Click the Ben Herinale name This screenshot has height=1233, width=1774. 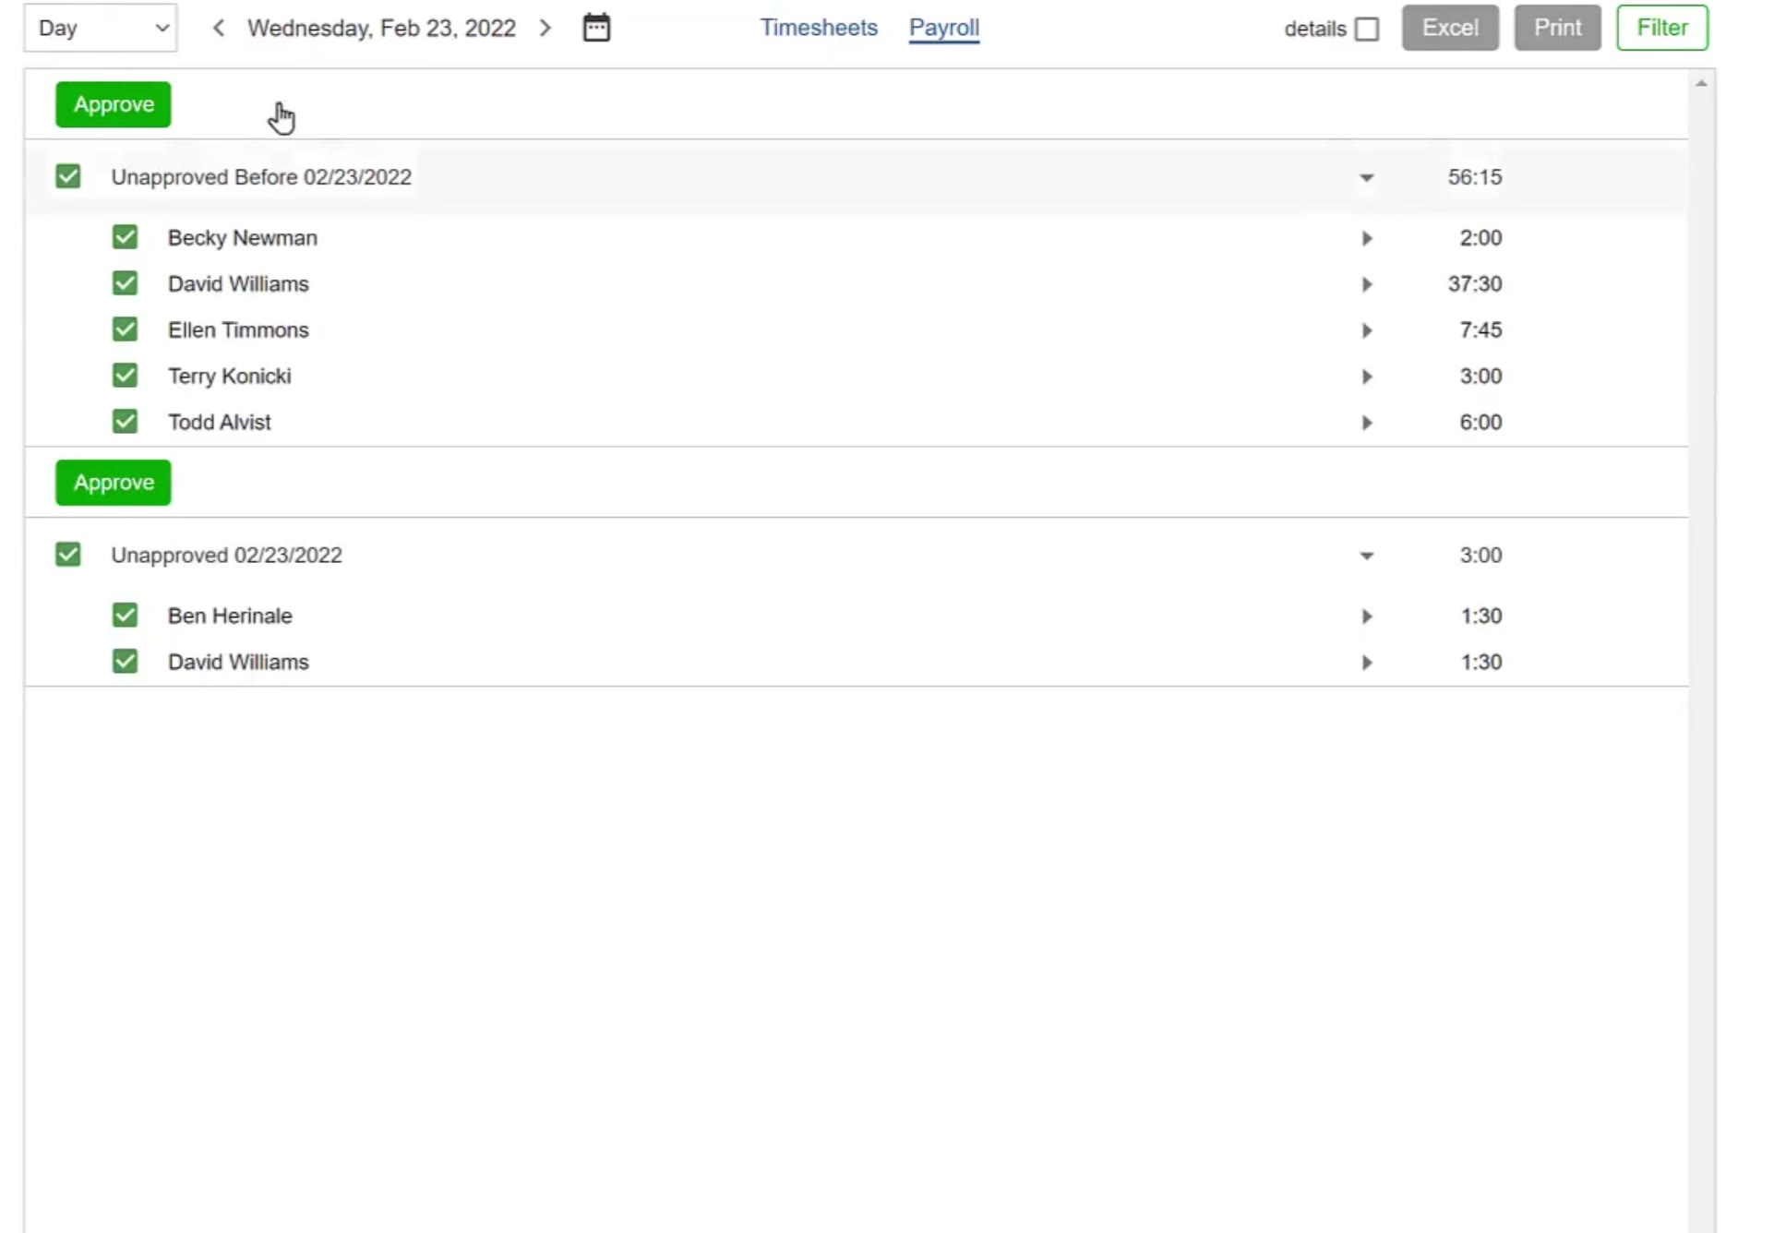[x=230, y=616]
